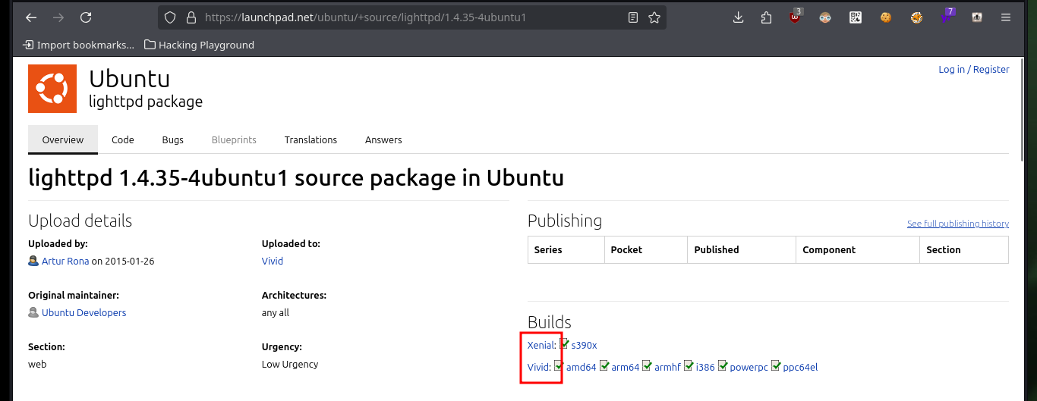Open the arm64 build link
1037x401 pixels.
pyautogui.click(x=626, y=367)
